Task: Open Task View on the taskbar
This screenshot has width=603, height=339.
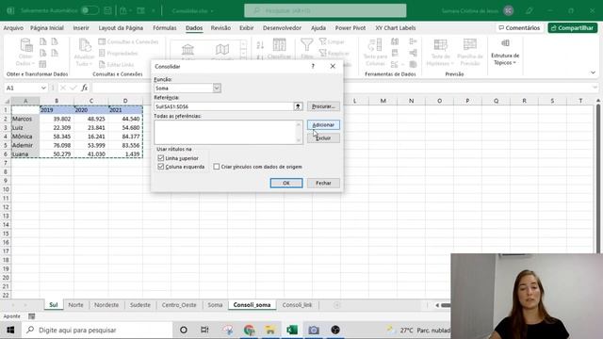Action: (204, 330)
